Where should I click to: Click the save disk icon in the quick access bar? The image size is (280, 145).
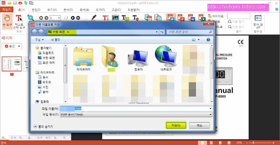15,3
